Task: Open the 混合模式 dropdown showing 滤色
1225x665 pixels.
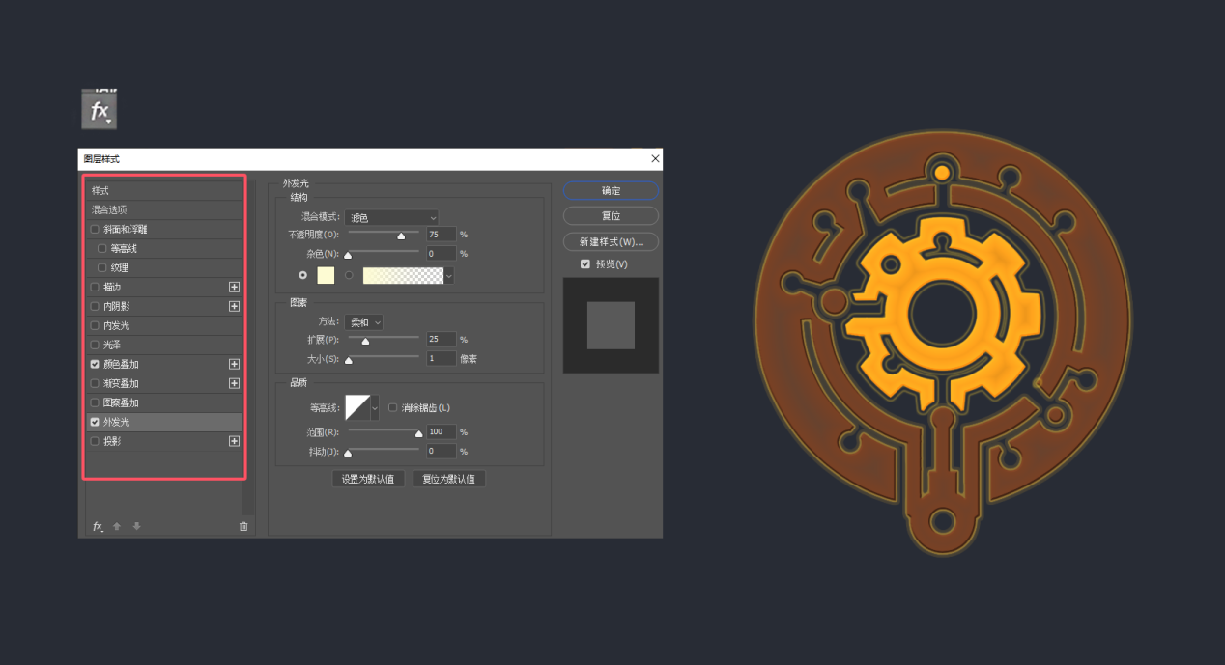Action: (391, 217)
